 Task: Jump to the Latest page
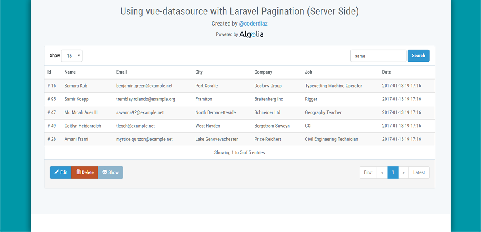tap(419, 172)
